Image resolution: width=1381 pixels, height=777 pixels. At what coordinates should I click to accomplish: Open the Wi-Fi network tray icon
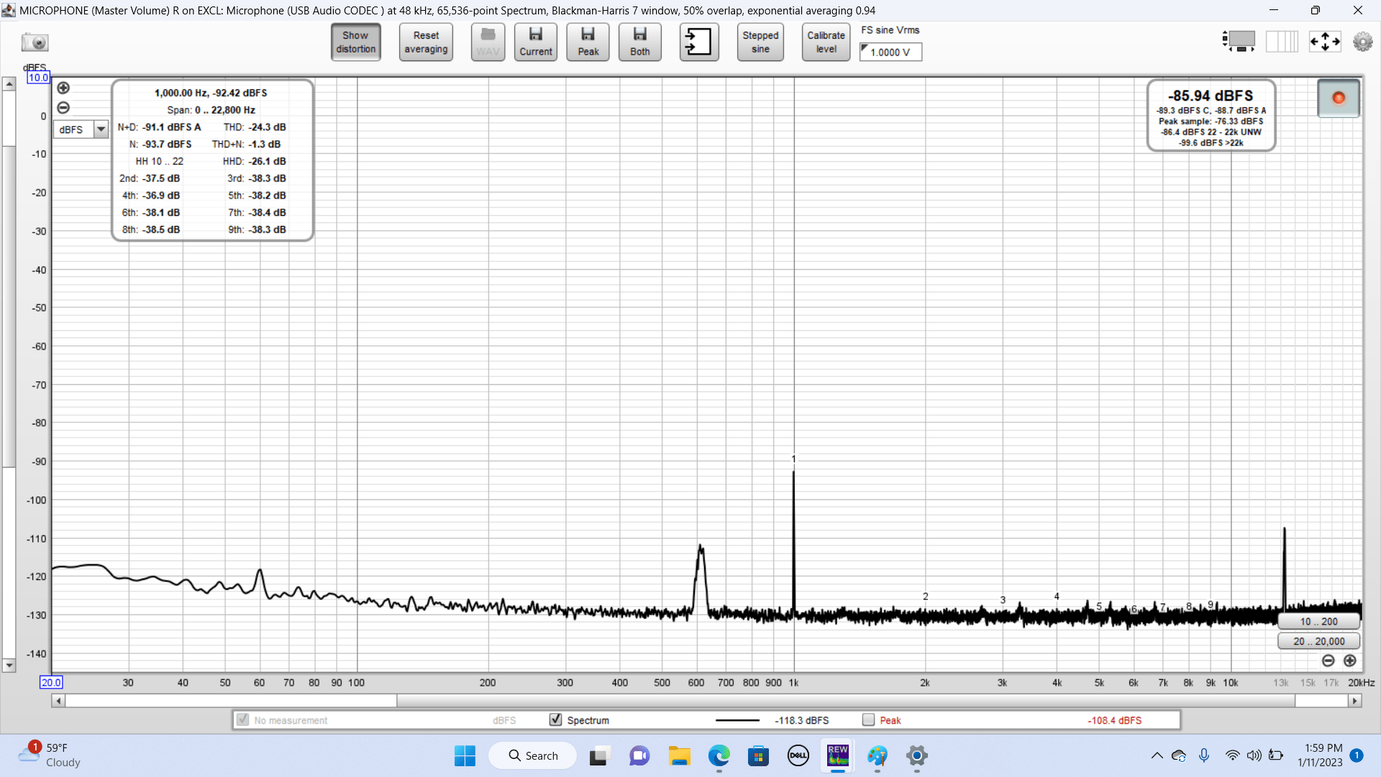[x=1232, y=755]
